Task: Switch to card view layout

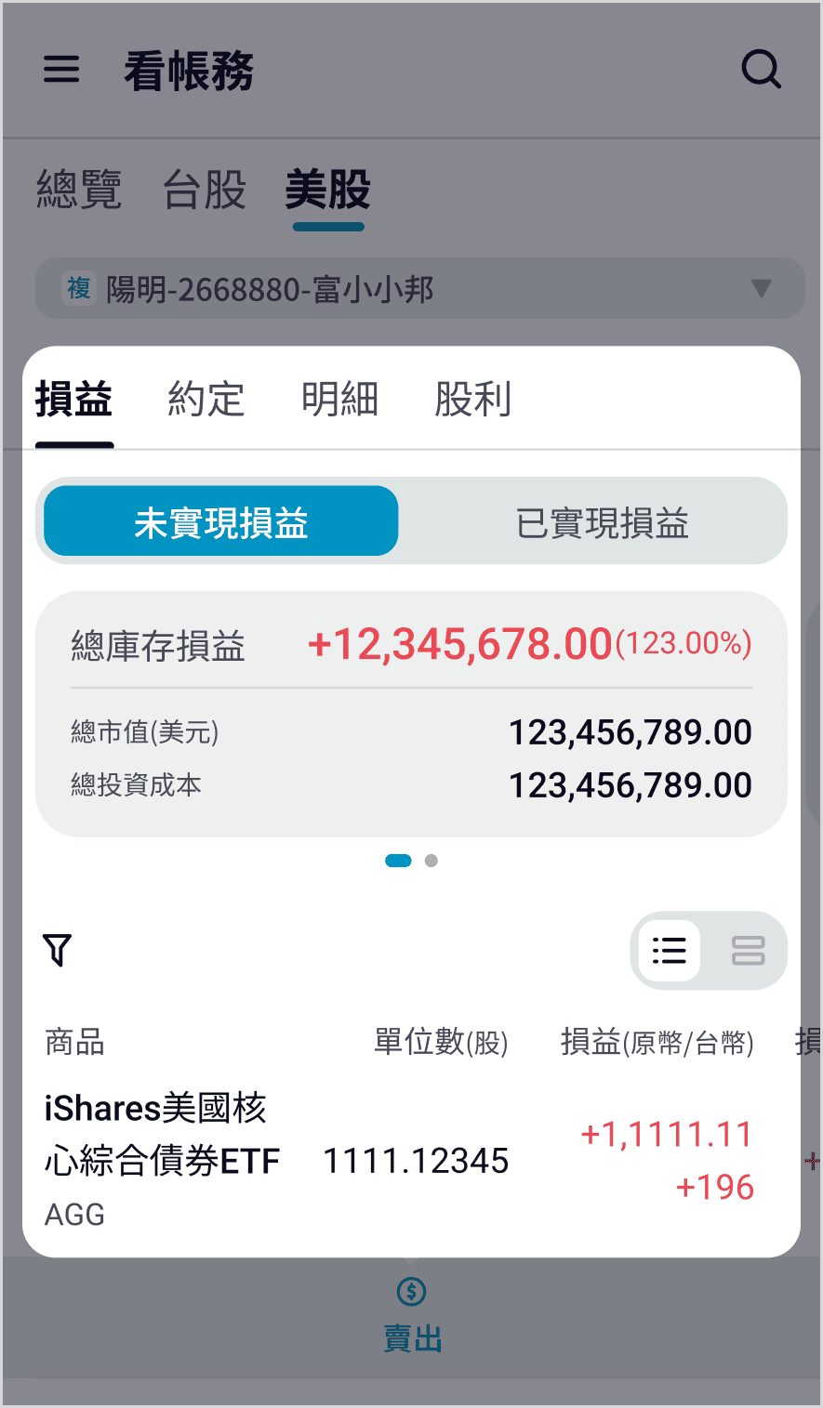Action: (748, 950)
